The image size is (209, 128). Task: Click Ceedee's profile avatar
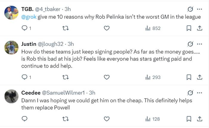coord(11,96)
